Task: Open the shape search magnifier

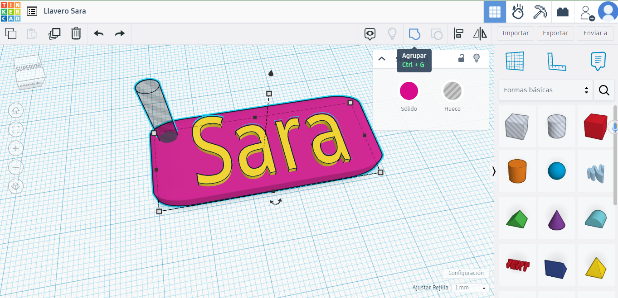Action: click(x=604, y=90)
